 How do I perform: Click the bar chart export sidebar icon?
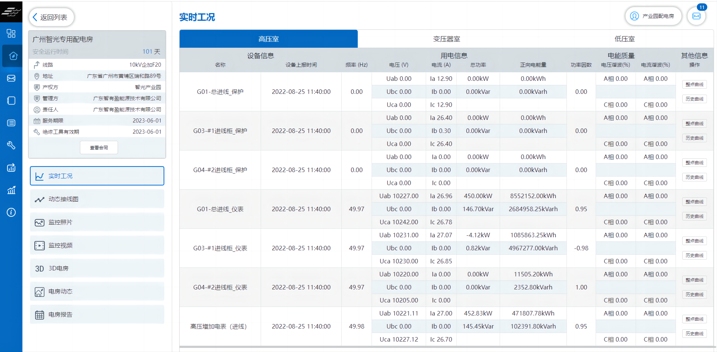[x=11, y=168]
